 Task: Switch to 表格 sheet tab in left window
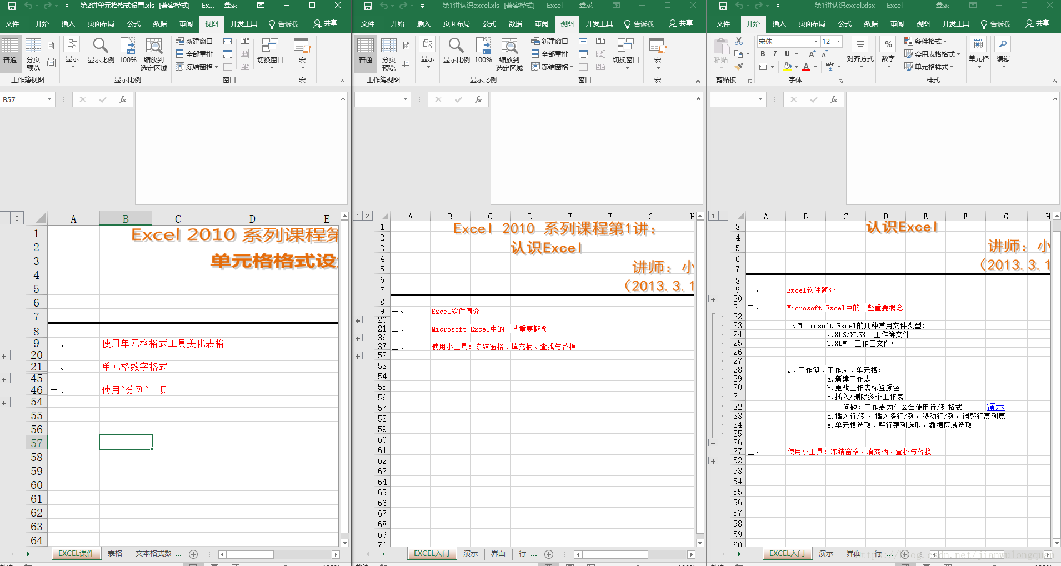click(x=115, y=554)
